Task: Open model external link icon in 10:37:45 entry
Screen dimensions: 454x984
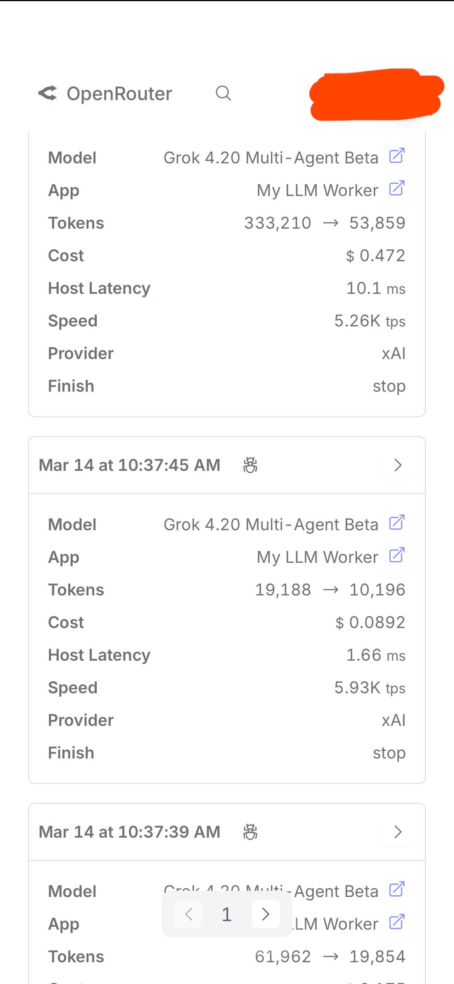Action: (397, 523)
